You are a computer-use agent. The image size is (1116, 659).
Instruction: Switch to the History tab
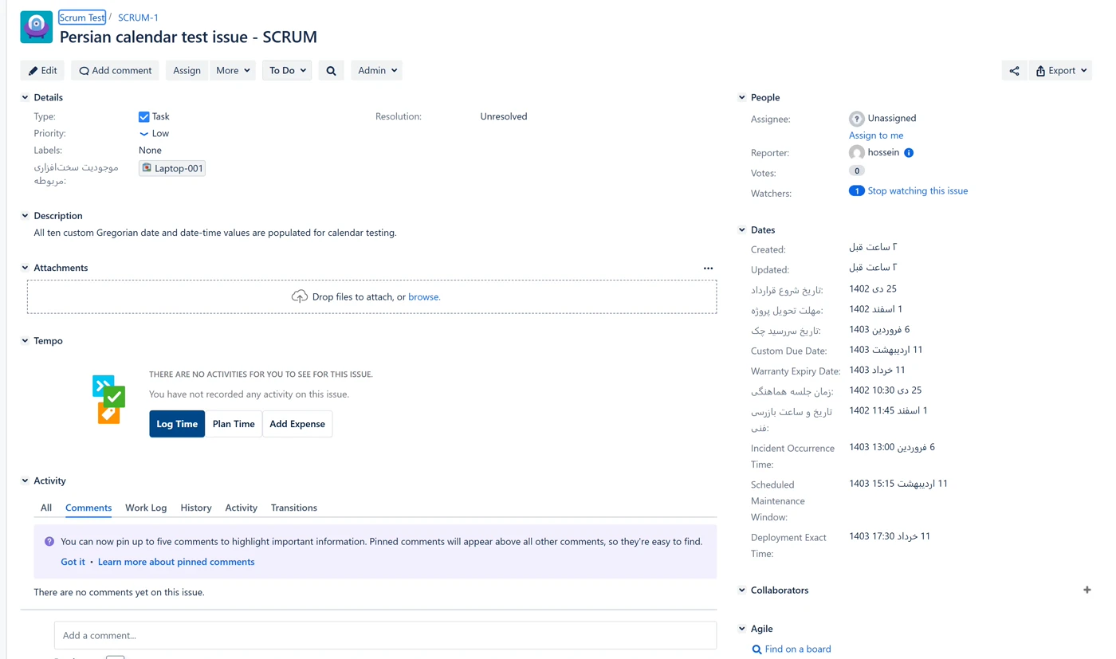(x=196, y=508)
